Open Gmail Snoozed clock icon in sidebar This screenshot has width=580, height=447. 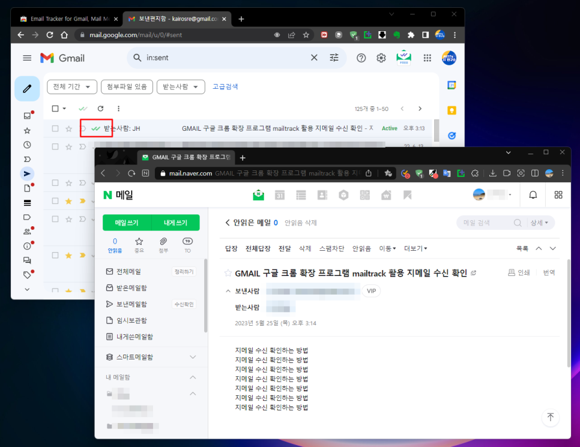(x=27, y=145)
